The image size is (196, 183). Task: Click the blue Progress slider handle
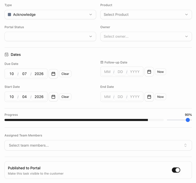[188, 120]
